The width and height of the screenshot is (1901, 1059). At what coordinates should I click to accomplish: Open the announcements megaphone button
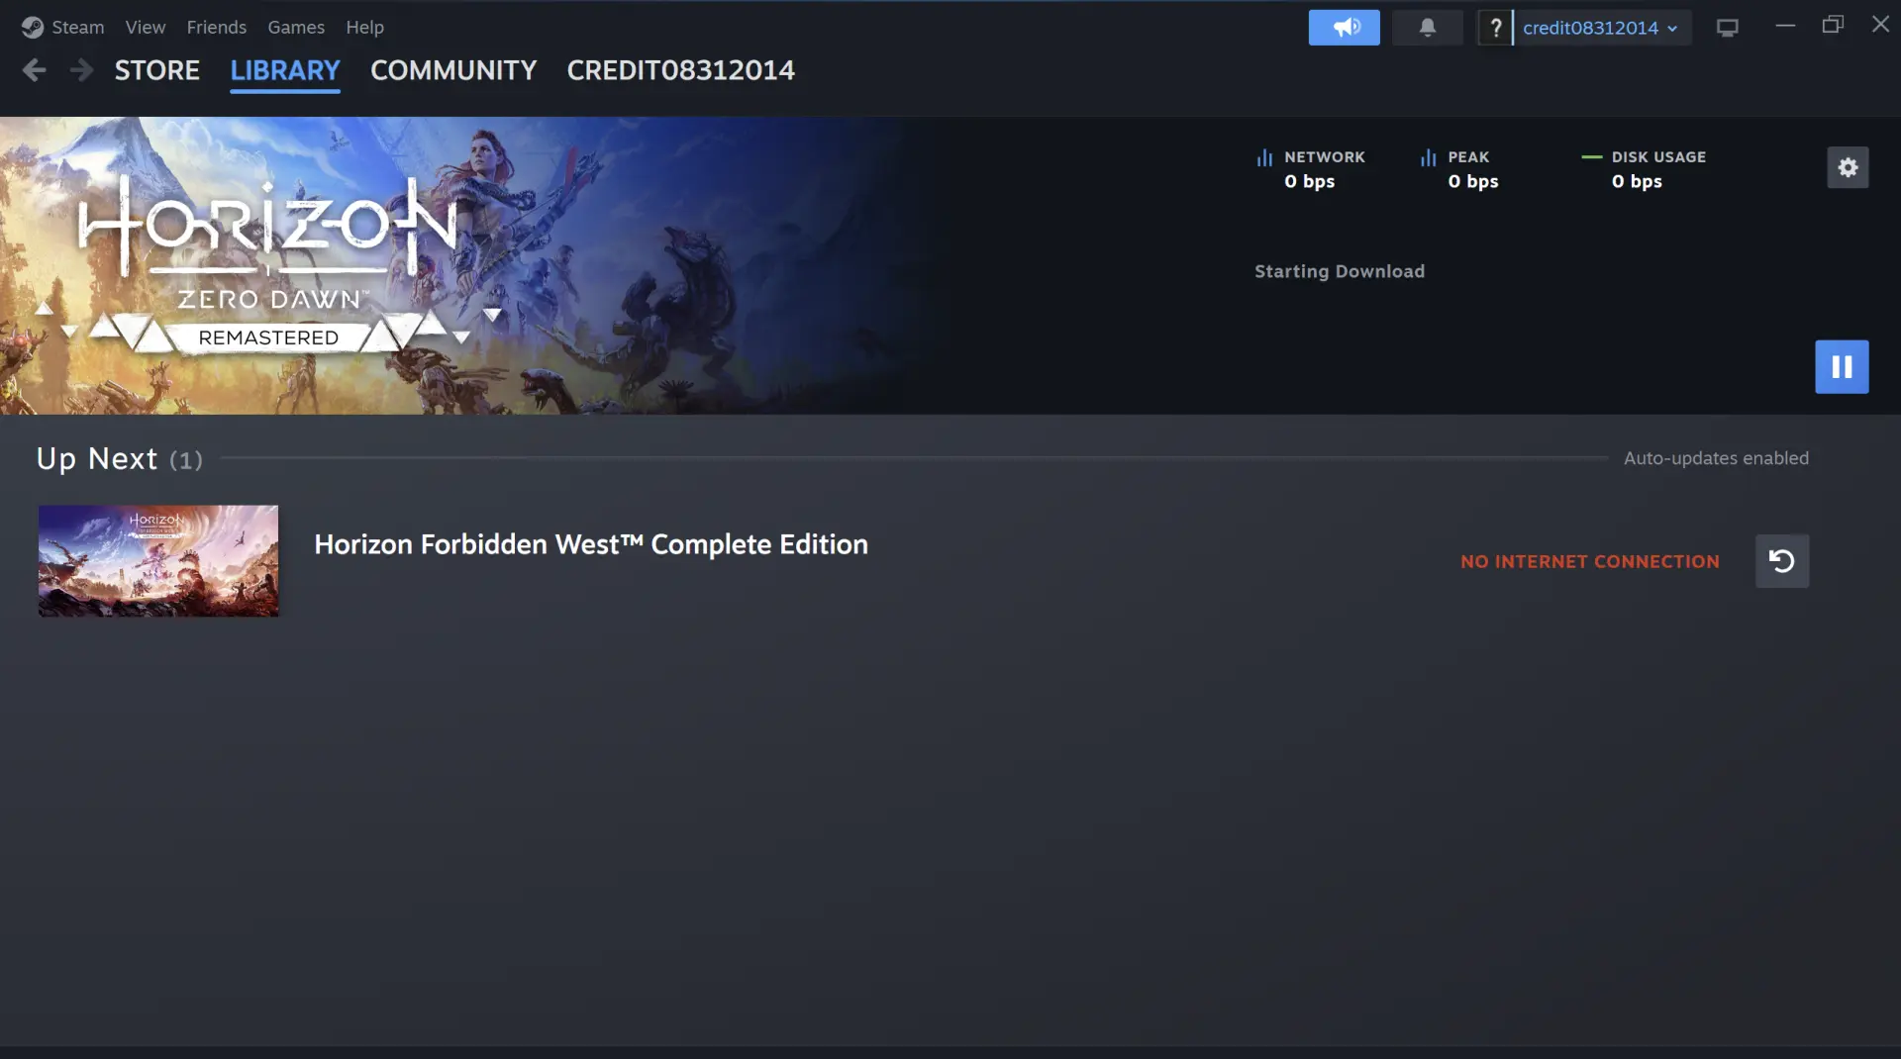coord(1344,28)
